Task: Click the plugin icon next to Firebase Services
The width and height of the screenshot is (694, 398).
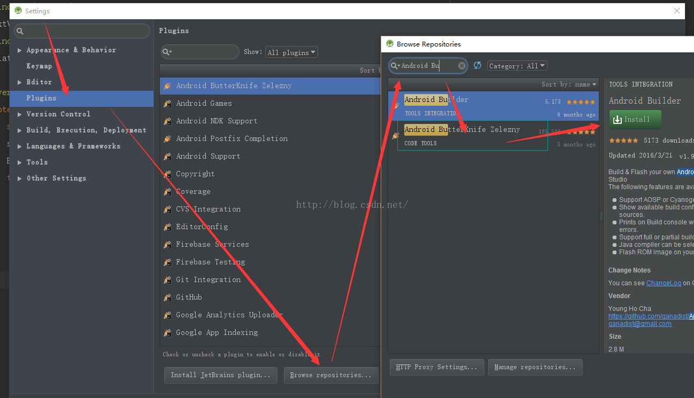Action: click(x=167, y=244)
